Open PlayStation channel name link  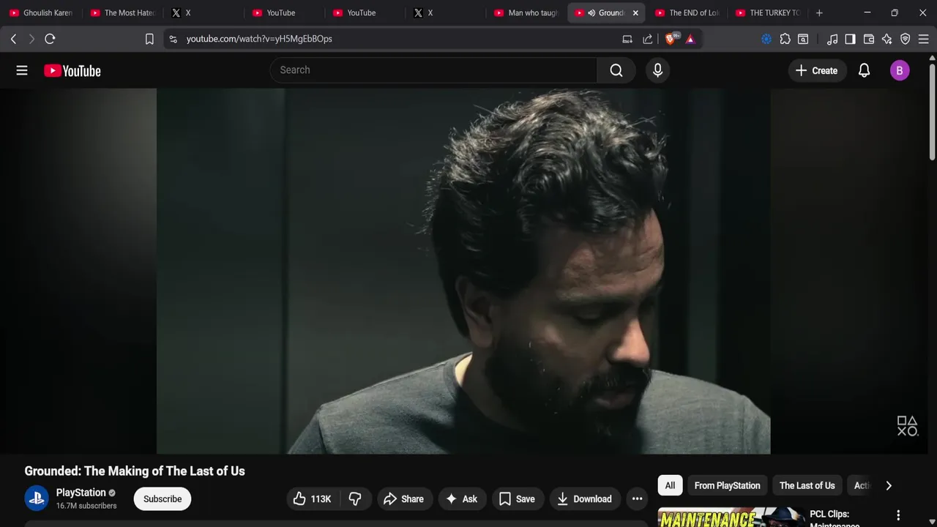(81, 493)
